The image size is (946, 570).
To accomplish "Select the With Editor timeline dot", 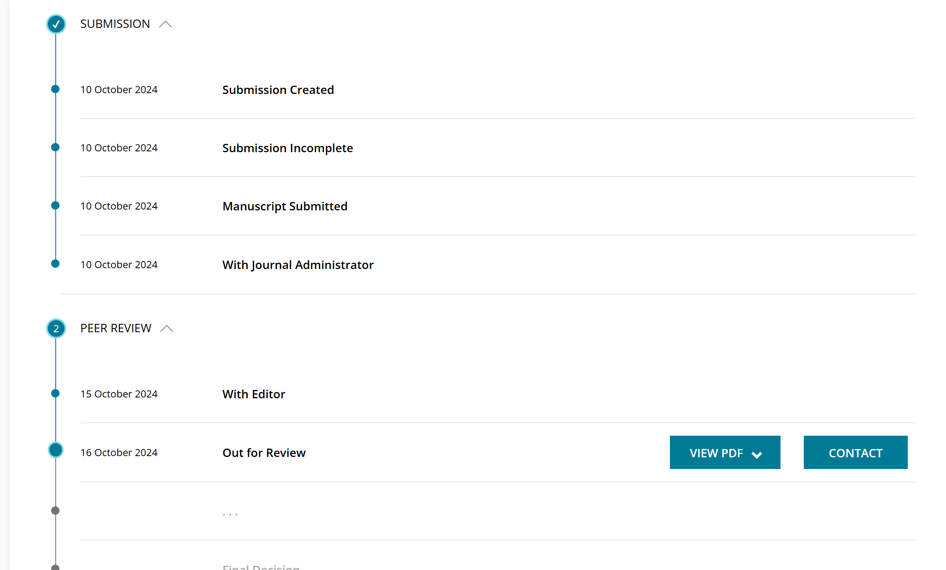I will (x=55, y=393).
